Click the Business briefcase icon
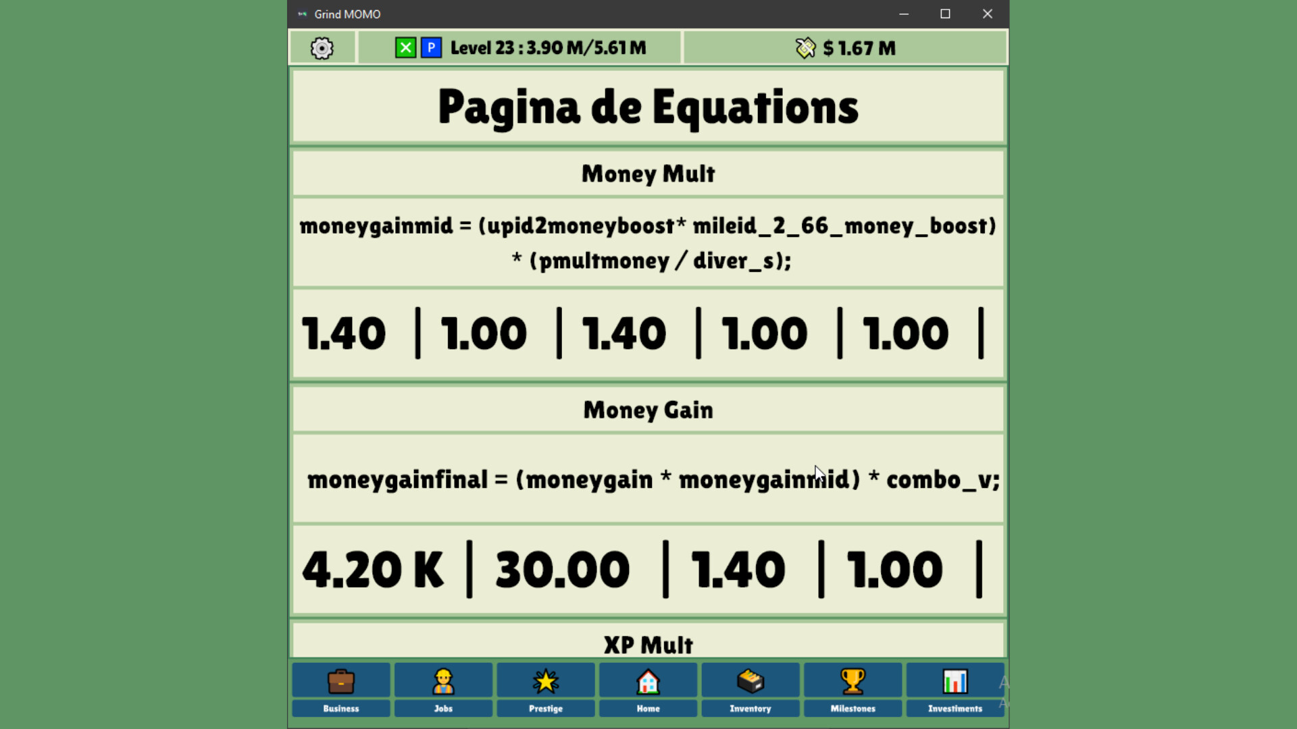Image resolution: width=1297 pixels, height=729 pixels. coord(340,681)
